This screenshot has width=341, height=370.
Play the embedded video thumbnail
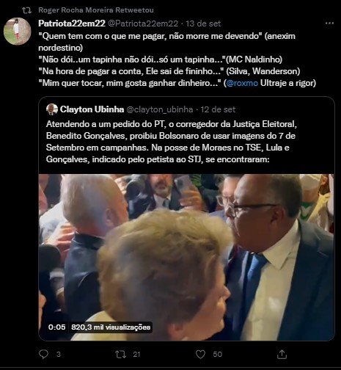[x=186, y=257]
